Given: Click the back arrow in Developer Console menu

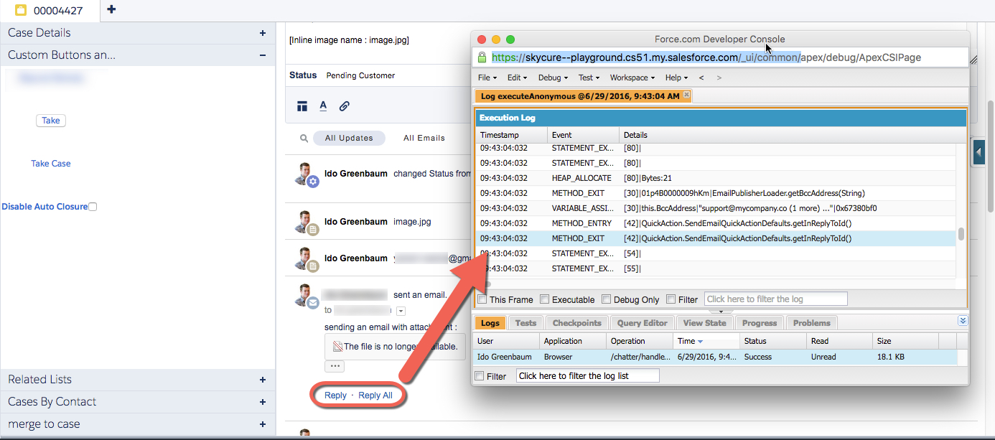Looking at the screenshot, I should tap(701, 78).
